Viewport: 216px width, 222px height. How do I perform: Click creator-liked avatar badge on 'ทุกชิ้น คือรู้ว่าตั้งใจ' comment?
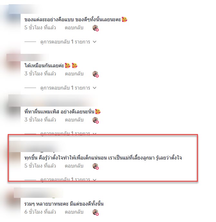pos(95,166)
